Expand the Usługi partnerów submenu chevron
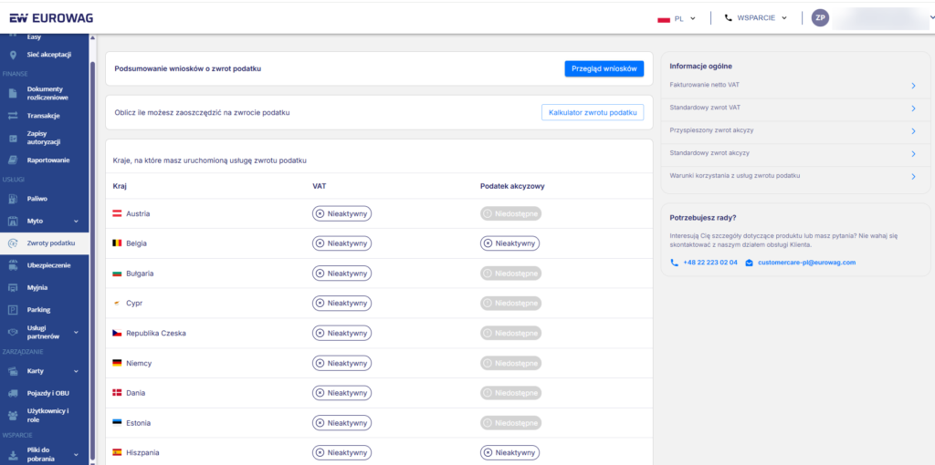 coord(77,332)
